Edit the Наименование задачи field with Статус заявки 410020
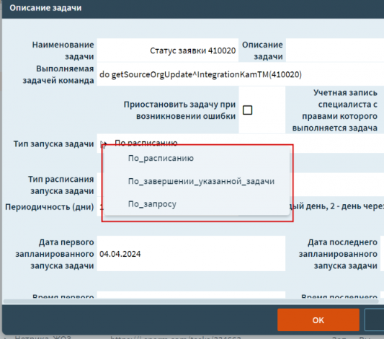 click(x=168, y=50)
